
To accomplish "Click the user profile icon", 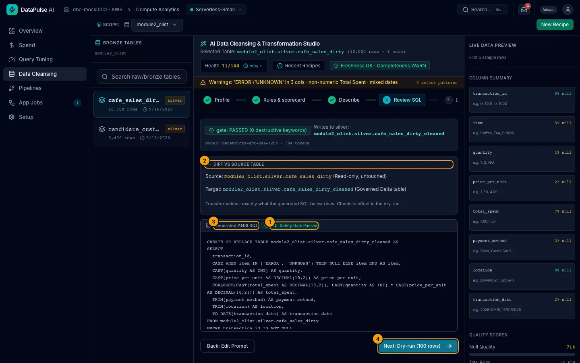I will [568, 10].
